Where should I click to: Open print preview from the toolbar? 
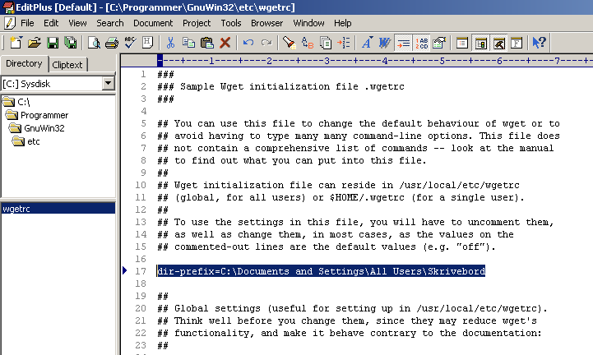94,43
